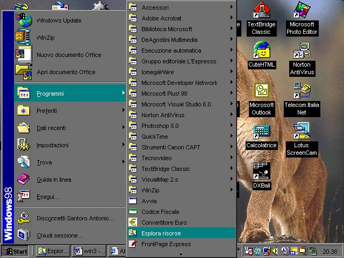
Task: Click the Esegui run icon
Action: pos(23,196)
